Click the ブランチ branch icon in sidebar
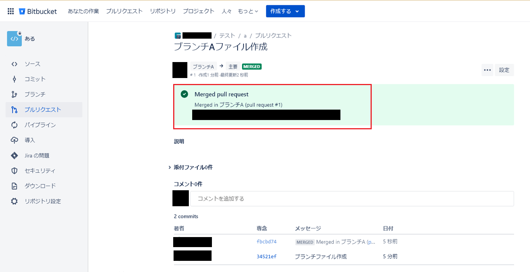 (14, 94)
